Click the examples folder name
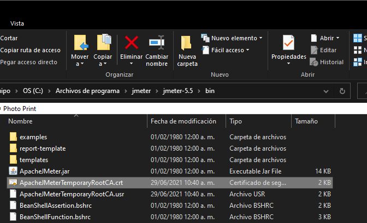 pos(33,137)
